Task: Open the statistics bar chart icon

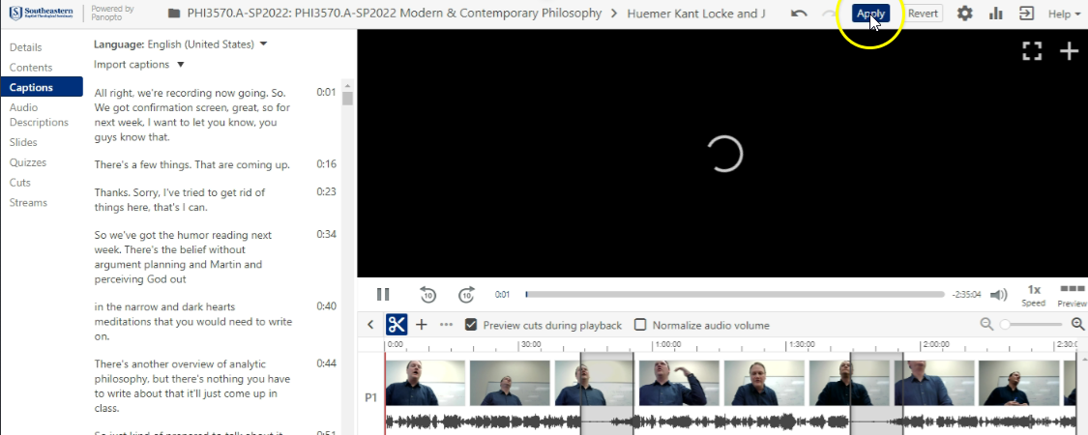Action: (x=996, y=14)
